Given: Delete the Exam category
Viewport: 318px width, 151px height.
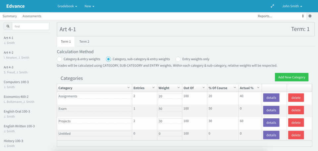Looking at the screenshot, I should [x=296, y=110].
